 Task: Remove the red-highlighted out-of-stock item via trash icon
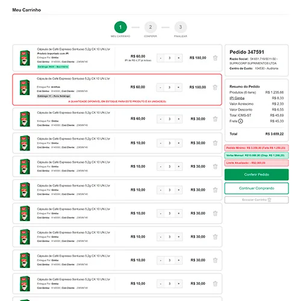[215, 87]
